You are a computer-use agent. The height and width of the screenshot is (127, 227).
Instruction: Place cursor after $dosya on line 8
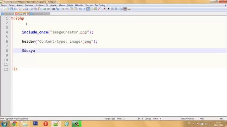pos(35,51)
